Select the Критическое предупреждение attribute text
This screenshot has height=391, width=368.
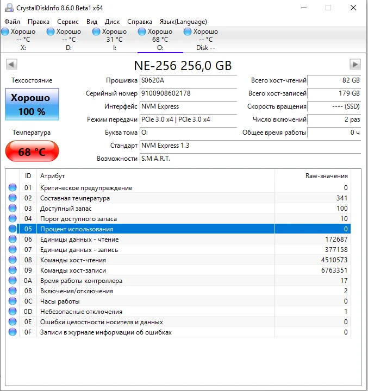86,188
